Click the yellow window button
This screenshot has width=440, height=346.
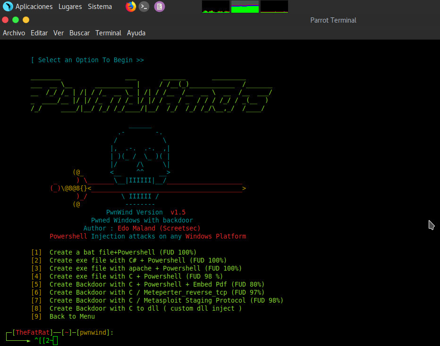[26, 20]
